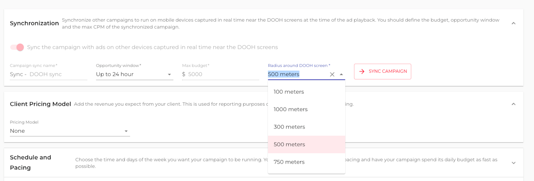534x181 pixels.
Task: Click the Schedule and Pacing heading
Action: [x=30, y=162]
